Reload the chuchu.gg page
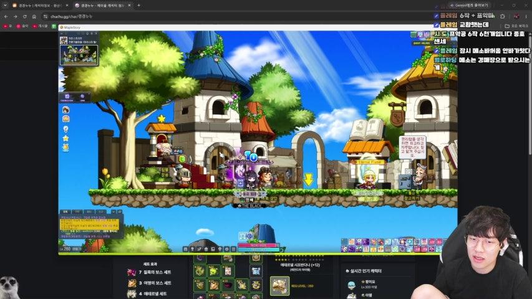This screenshot has height=299, width=532. coord(25,16)
